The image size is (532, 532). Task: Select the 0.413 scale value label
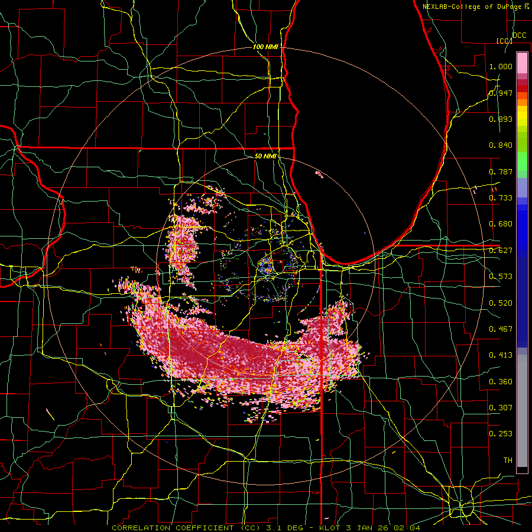[x=501, y=355]
